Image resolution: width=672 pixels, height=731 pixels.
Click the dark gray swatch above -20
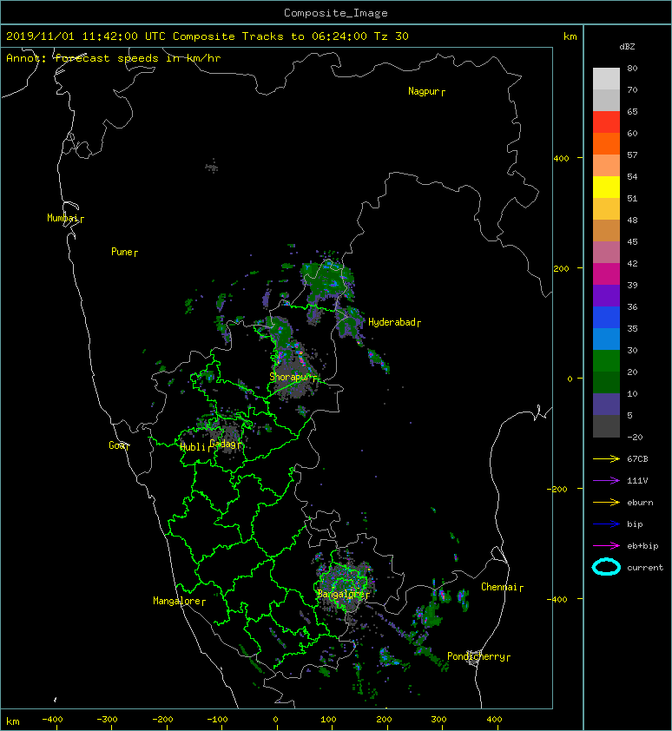coord(606,425)
